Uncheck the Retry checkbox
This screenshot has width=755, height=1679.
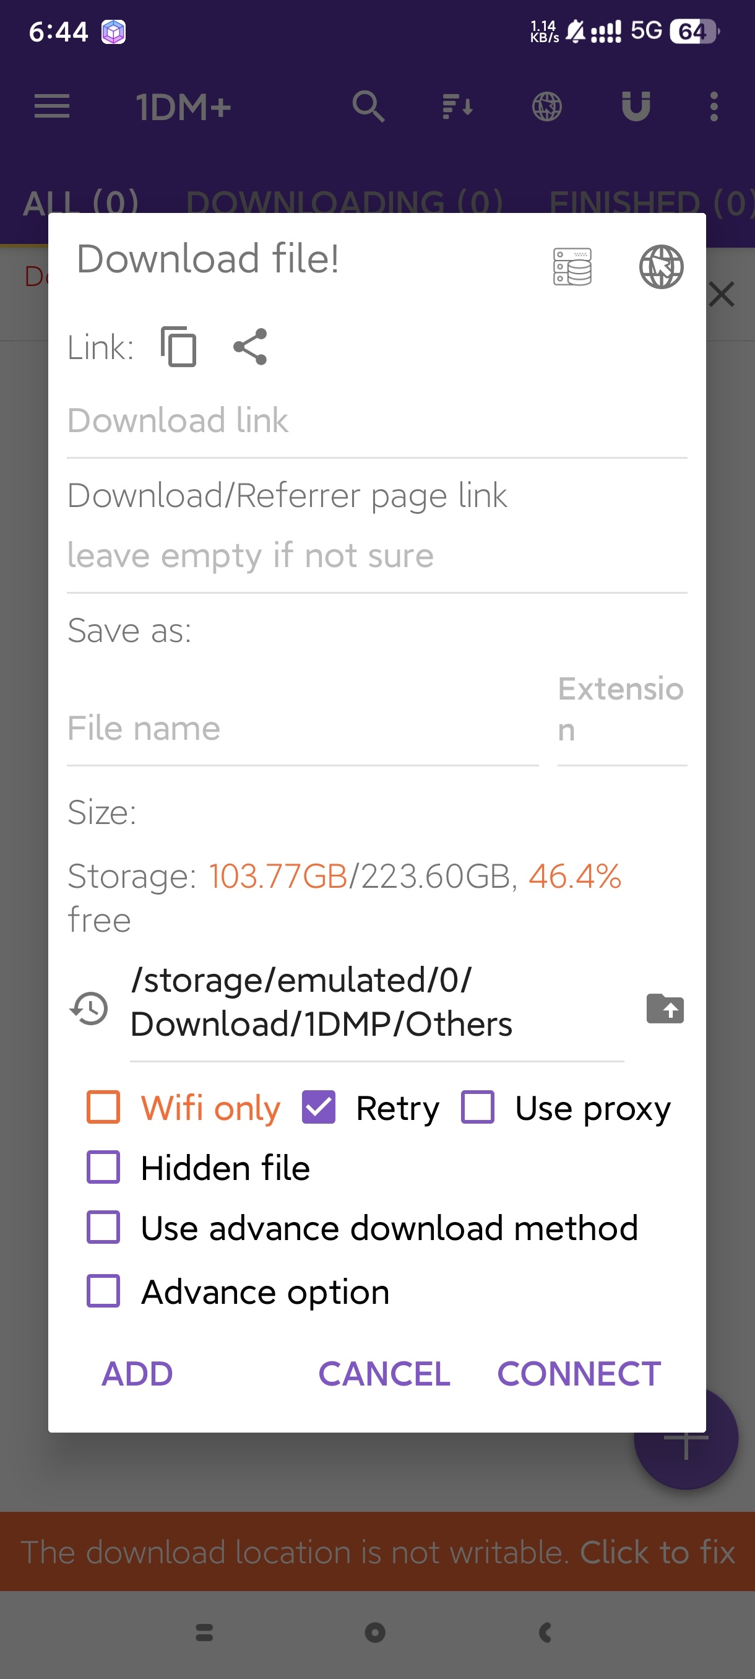click(319, 1108)
